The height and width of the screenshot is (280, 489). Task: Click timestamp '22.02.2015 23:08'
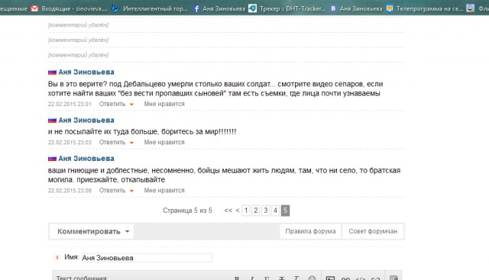tap(70, 191)
